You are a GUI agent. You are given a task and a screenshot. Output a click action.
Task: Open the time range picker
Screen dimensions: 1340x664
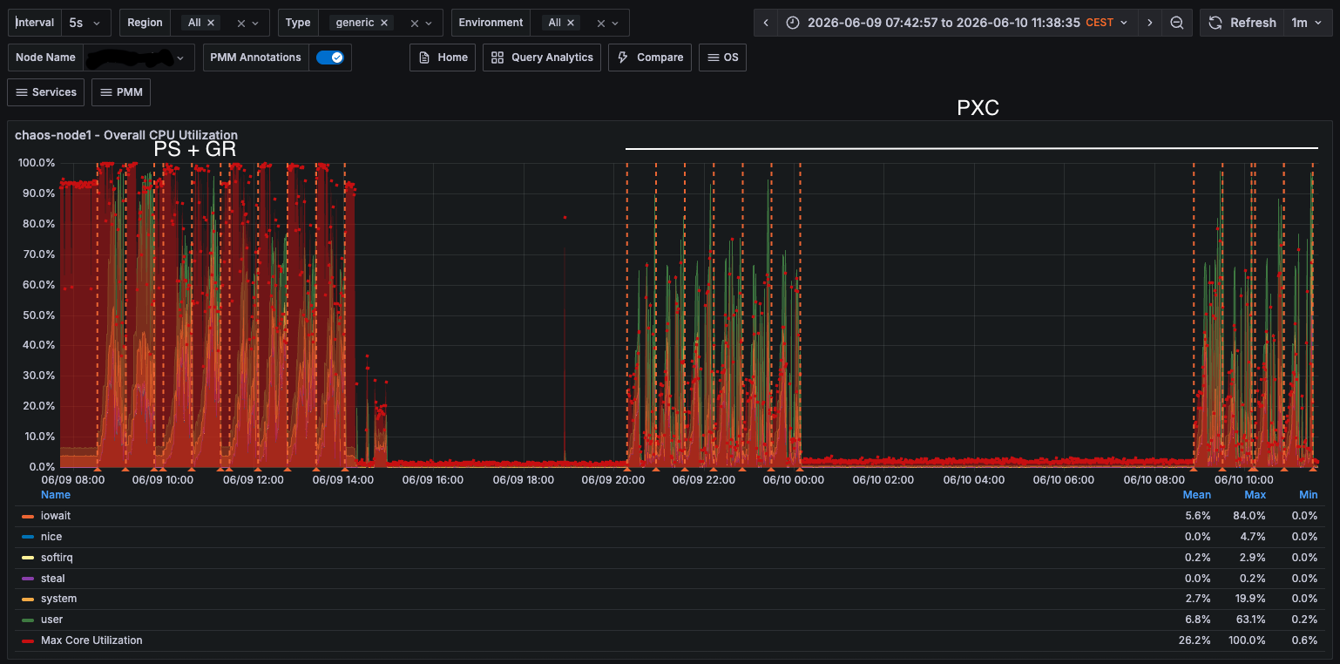coord(958,23)
